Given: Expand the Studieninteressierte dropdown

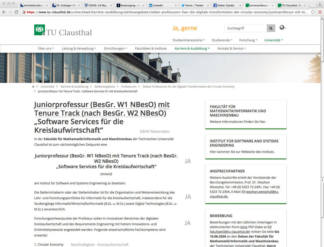Looking at the screenshot, I should 188,40.
